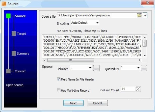Click the Open a file path field
155x112 pixels.
(x=97, y=15)
